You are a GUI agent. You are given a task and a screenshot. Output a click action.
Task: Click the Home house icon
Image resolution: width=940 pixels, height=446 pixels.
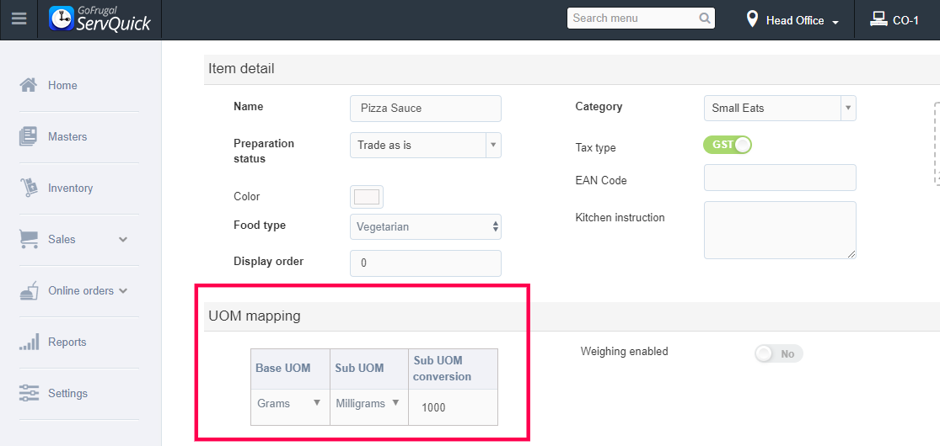29,85
